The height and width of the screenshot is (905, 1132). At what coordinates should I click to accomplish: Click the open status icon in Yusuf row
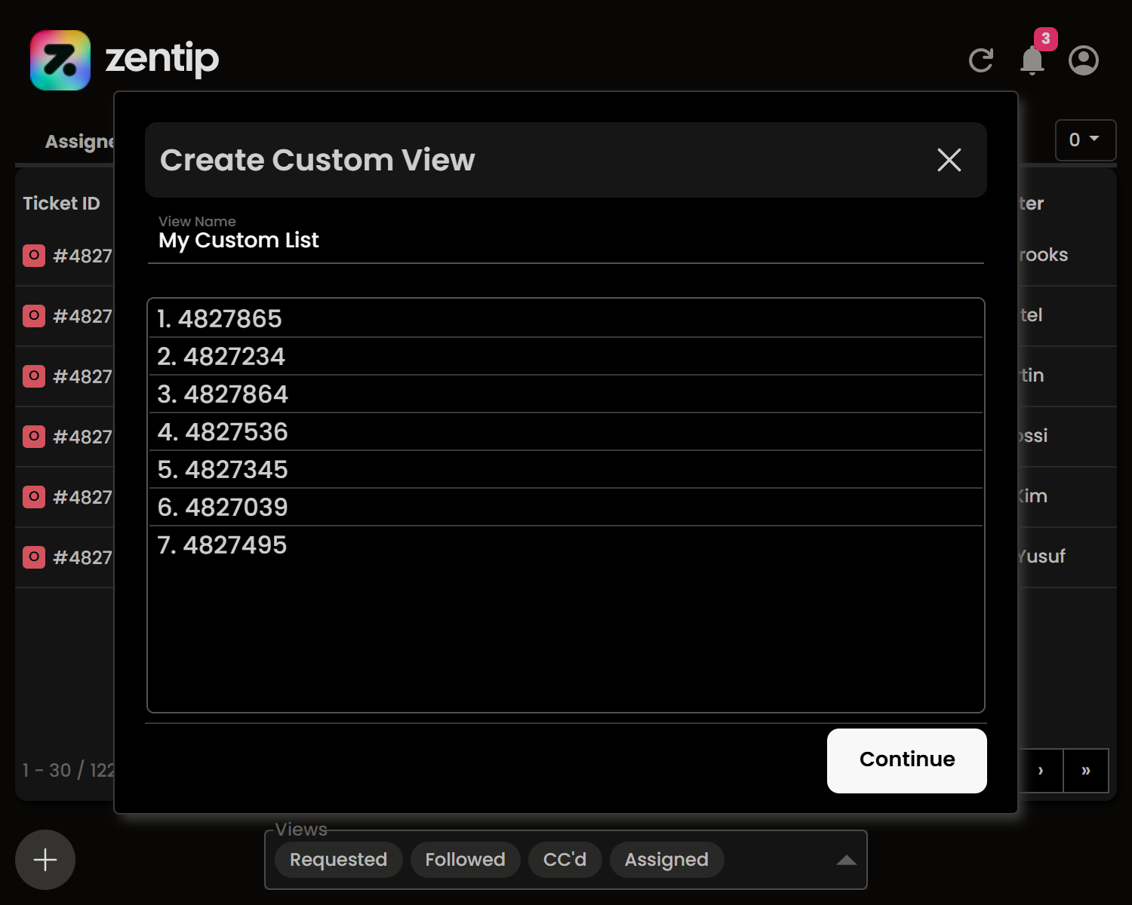tap(34, 557)
